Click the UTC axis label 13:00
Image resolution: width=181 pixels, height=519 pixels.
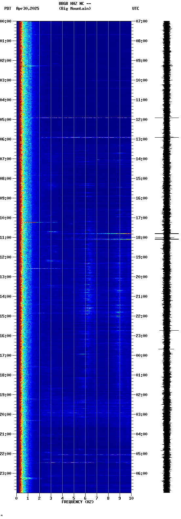[x=142, y=139]
